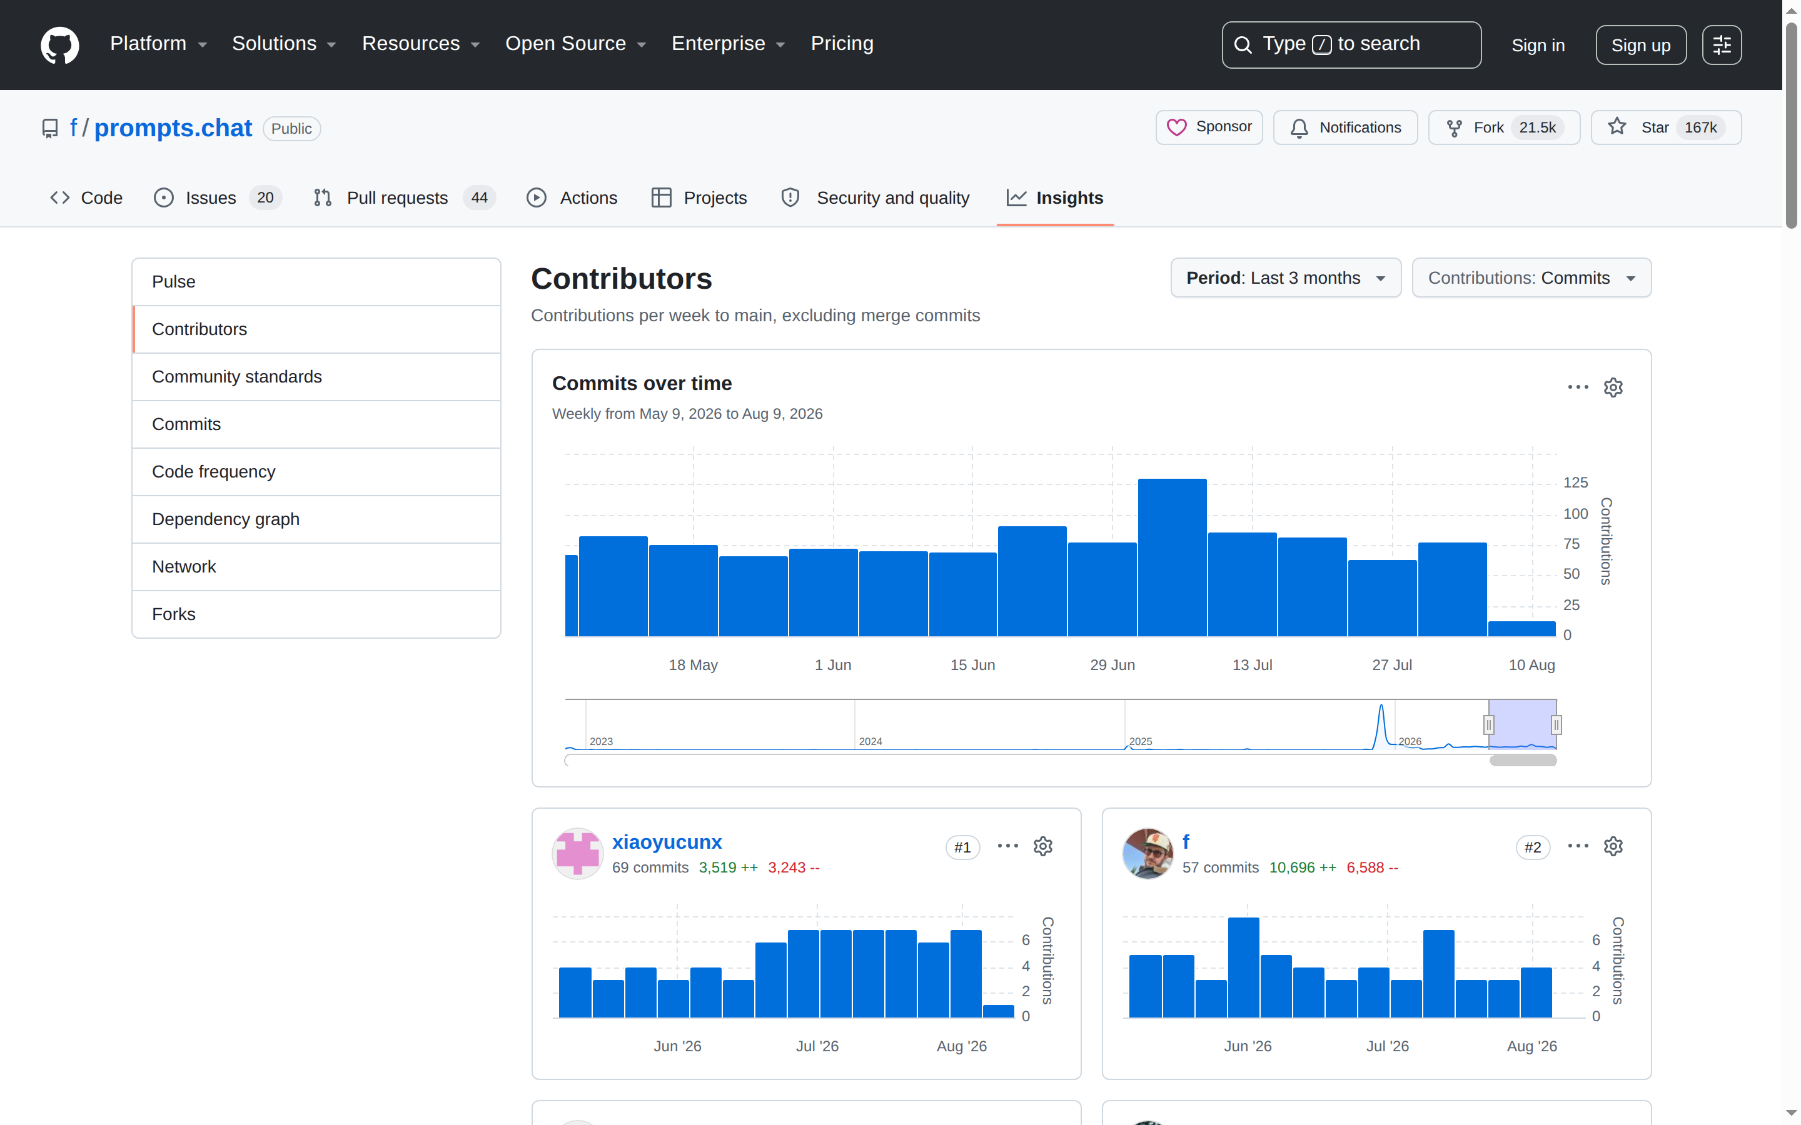Screen dimensions: 1801x1125
Task: Open the gear settings on contributor f card
Action: tap(1613, 846)
